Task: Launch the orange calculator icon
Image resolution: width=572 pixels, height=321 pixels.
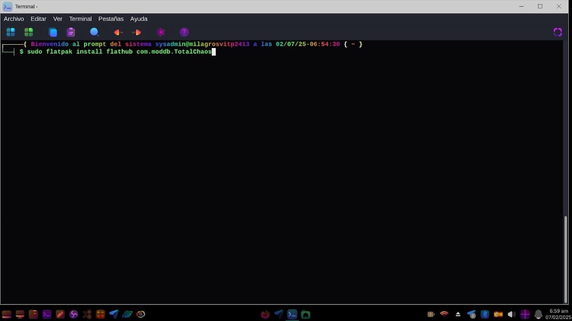Action: pos(100,314)
